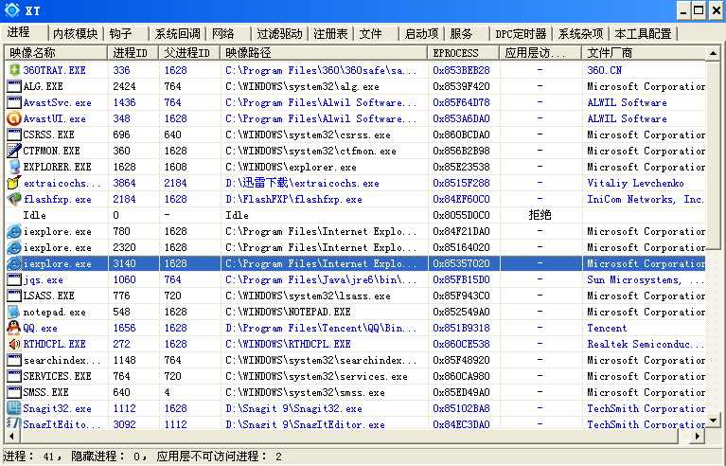
Task: Click the CSRSS.EXE process icon
Action: coord(14,134)
